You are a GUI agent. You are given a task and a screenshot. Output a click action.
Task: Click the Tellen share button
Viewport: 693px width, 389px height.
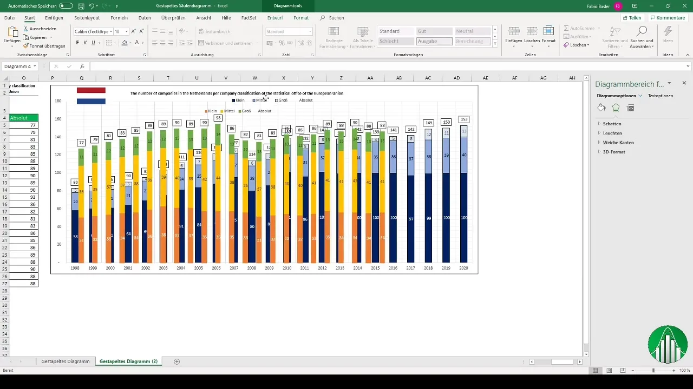pos(632,18)
